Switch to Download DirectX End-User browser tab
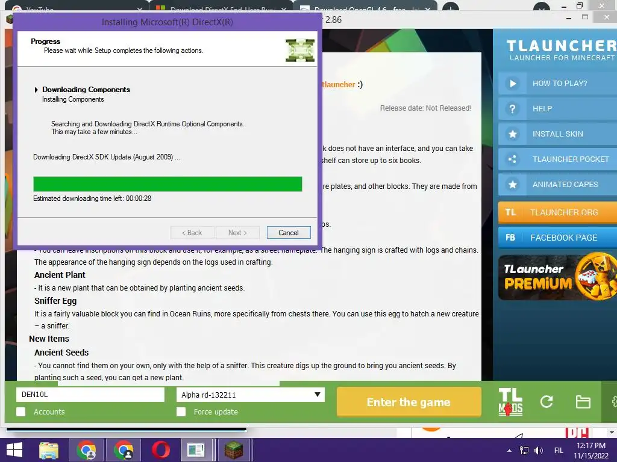Screen dimensions: 617x462 221,8
